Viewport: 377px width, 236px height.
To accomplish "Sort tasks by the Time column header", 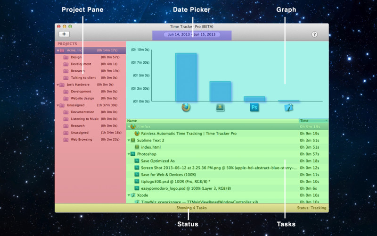I will tap(313, 121).
